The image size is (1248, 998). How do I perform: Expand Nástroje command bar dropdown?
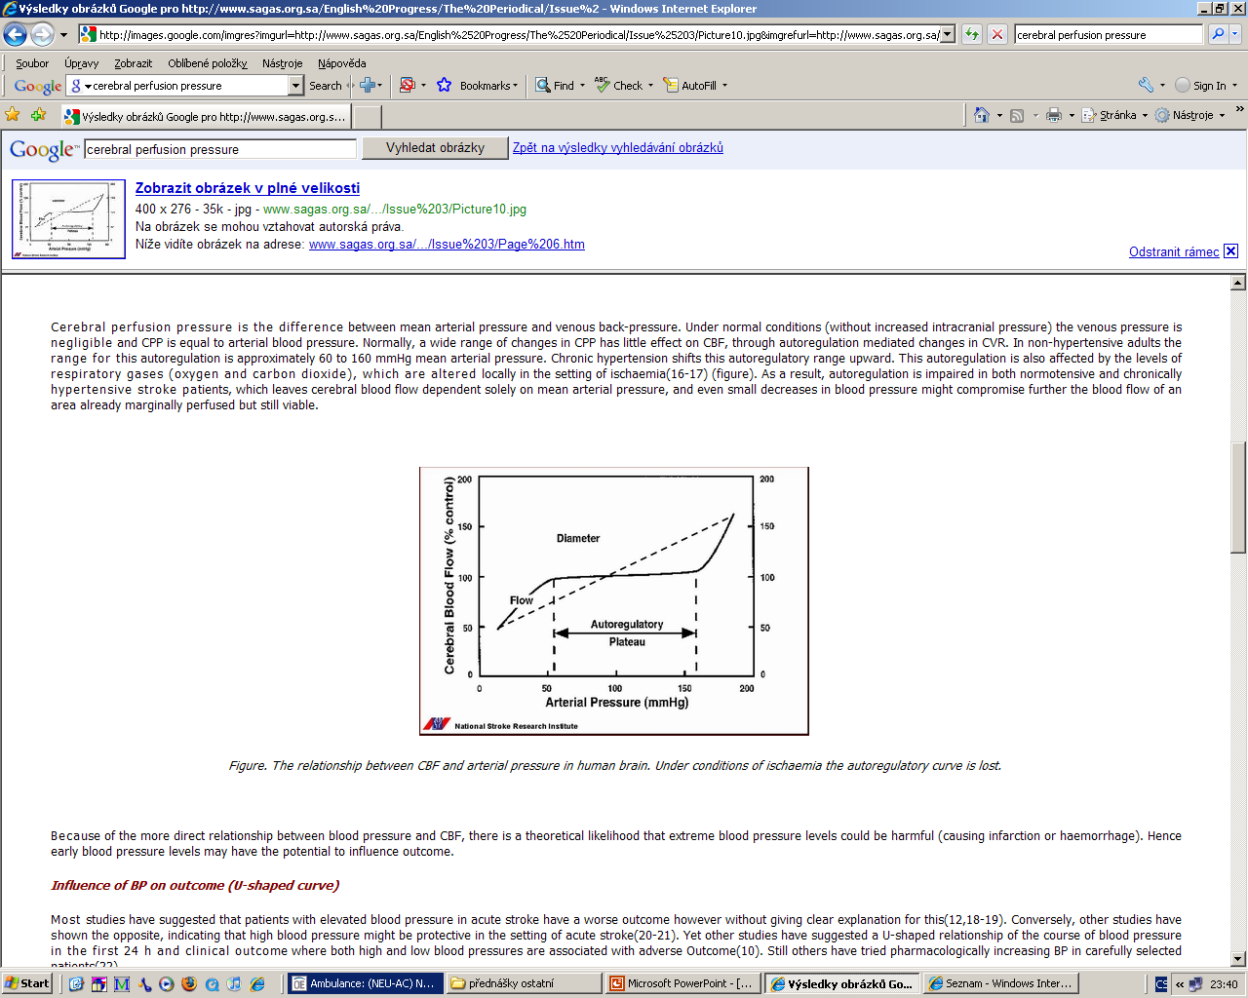(x=1222, y=115)
